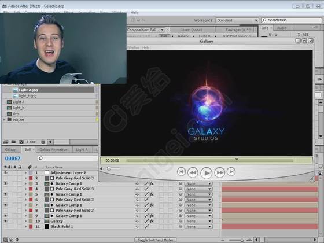The width and height of the screenshot is (324, 243).
Task: Click the Search Help field
Action: 292,20
